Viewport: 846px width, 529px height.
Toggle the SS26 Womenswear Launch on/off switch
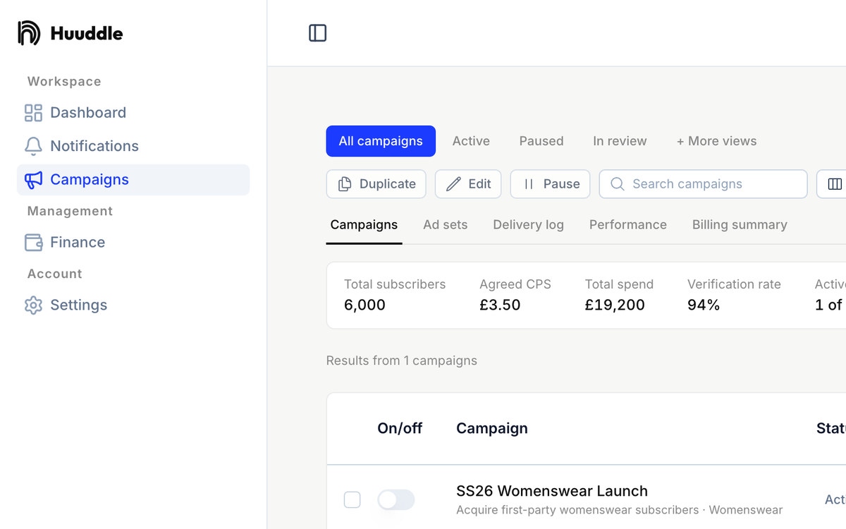pos(396,500)
